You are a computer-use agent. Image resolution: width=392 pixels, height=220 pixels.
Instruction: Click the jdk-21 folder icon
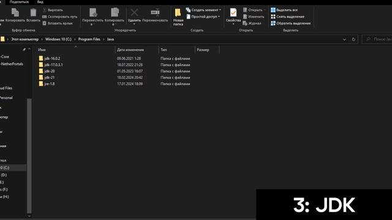point(41,78)
